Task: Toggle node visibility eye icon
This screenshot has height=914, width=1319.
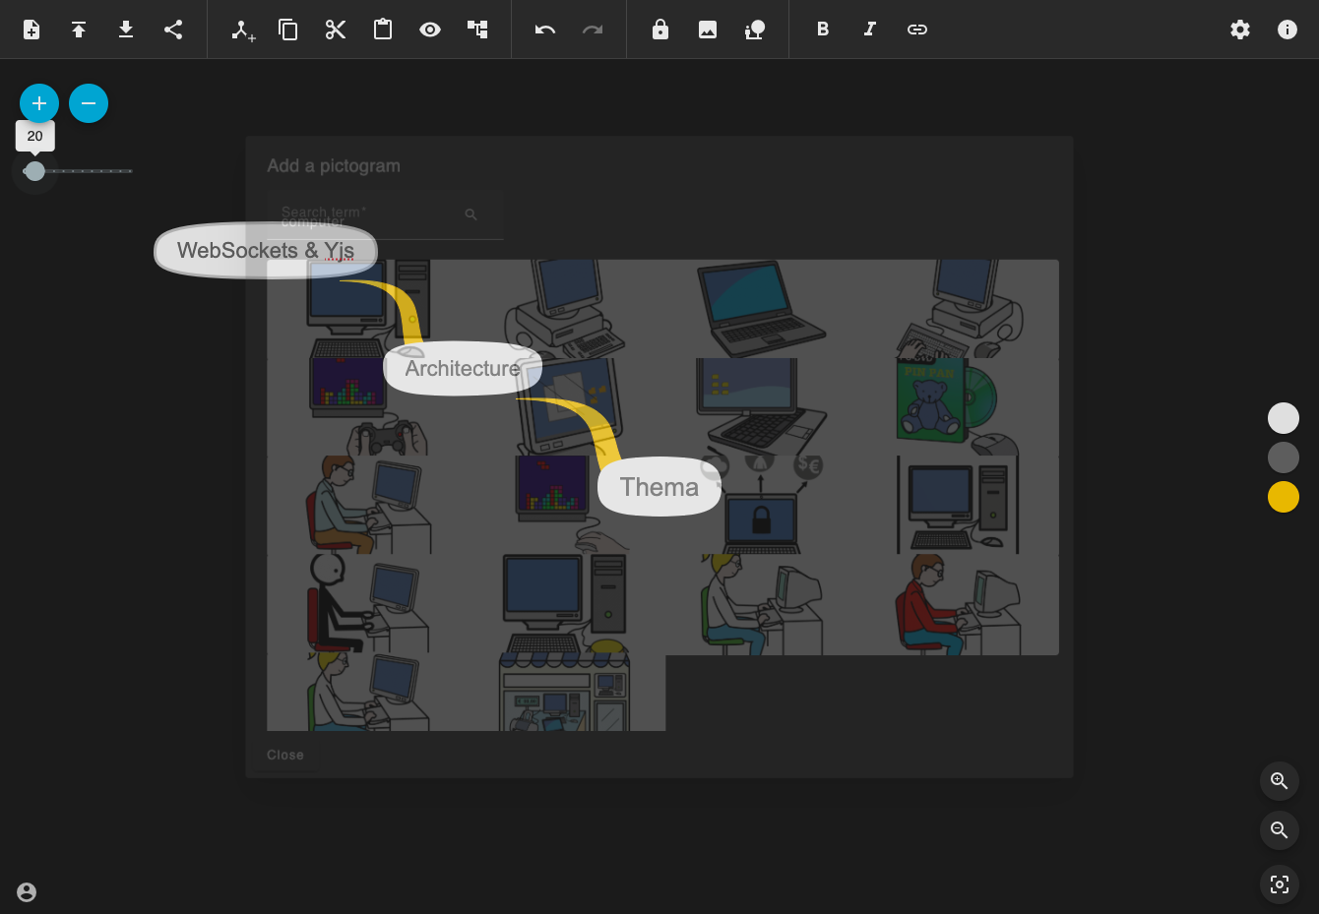Action: click(430, 30)
